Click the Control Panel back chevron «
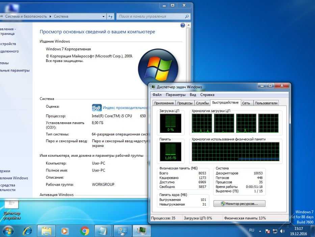Viewport: 315px width, 237px height. [x=2, y=17]
